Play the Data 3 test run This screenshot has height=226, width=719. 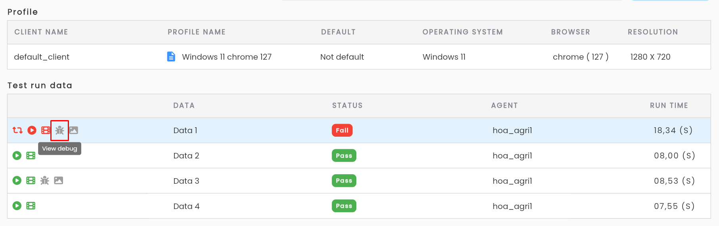click(17, 181)
